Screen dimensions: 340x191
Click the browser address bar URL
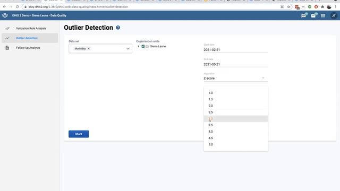click(78, 7)
